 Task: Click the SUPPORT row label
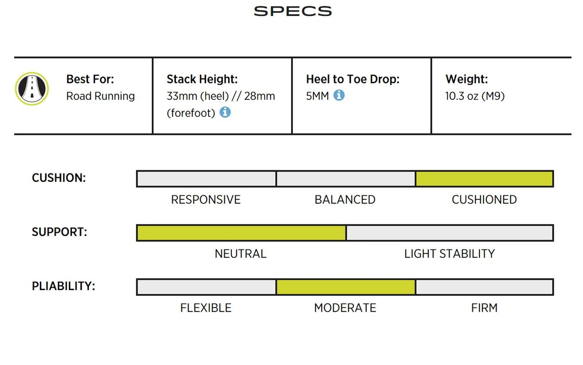(59, 232)
